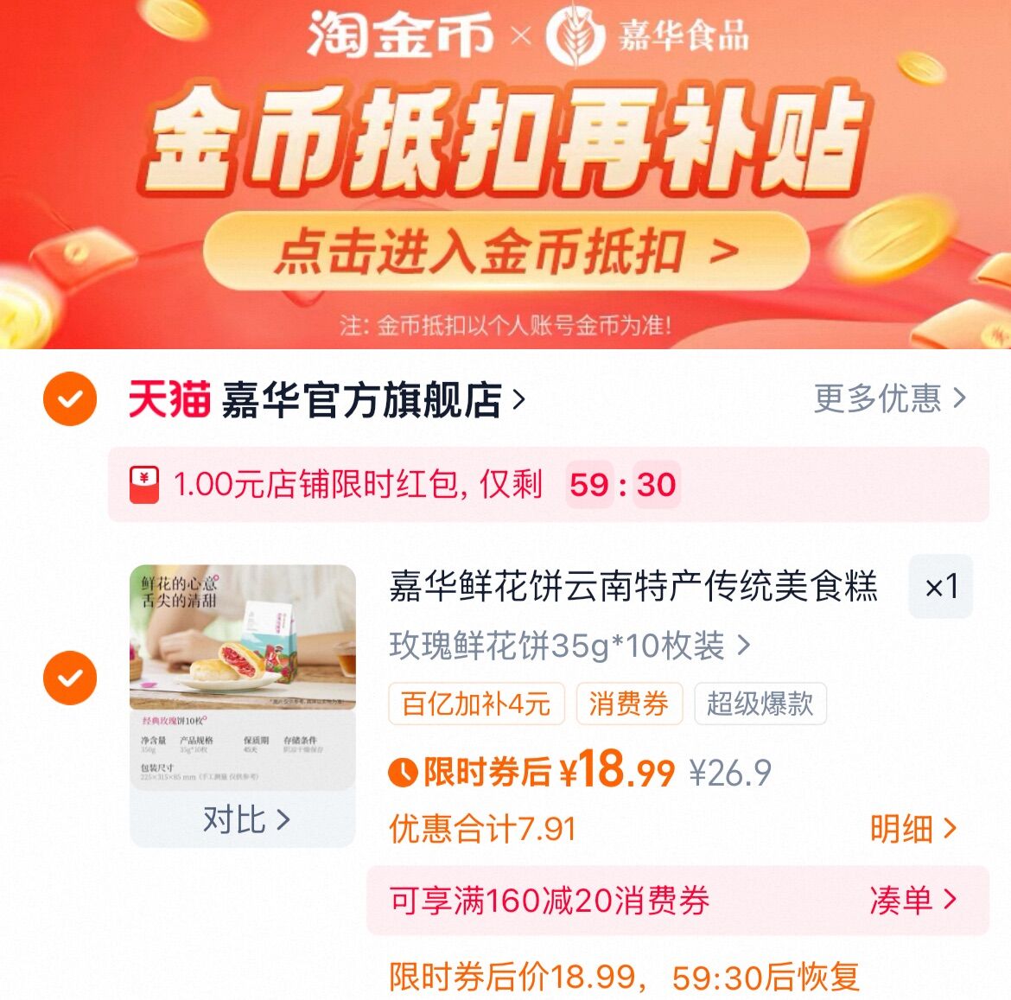Open the 嘉华鲜花饼云南特产 product title

(x=633, y=586)
